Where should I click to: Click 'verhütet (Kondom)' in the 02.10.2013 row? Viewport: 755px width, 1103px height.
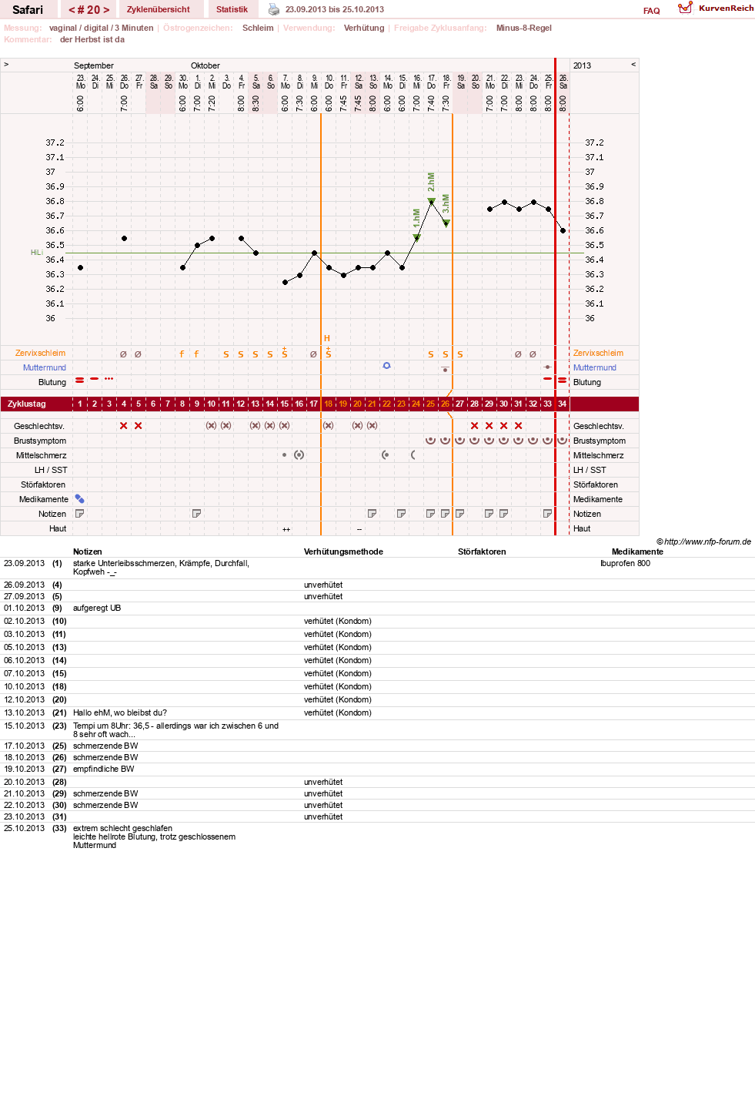coord(337,621)
